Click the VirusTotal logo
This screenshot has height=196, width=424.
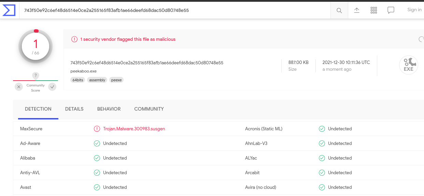click(10, 10)
